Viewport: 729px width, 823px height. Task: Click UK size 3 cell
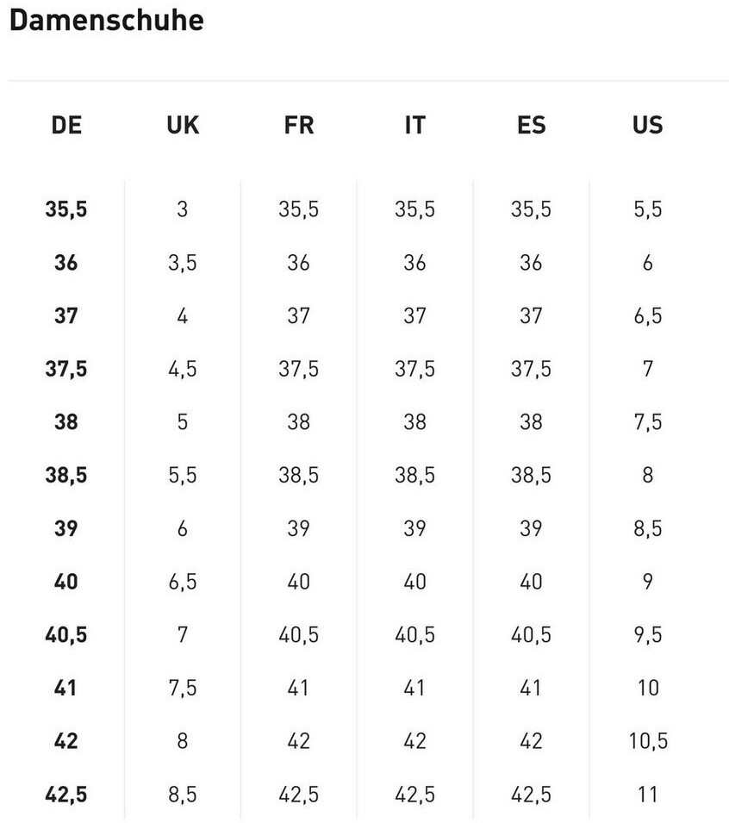coord(183,209)
